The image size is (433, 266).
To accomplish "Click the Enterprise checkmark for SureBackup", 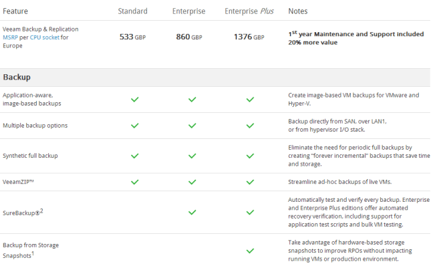I will [x=192, y=213].
